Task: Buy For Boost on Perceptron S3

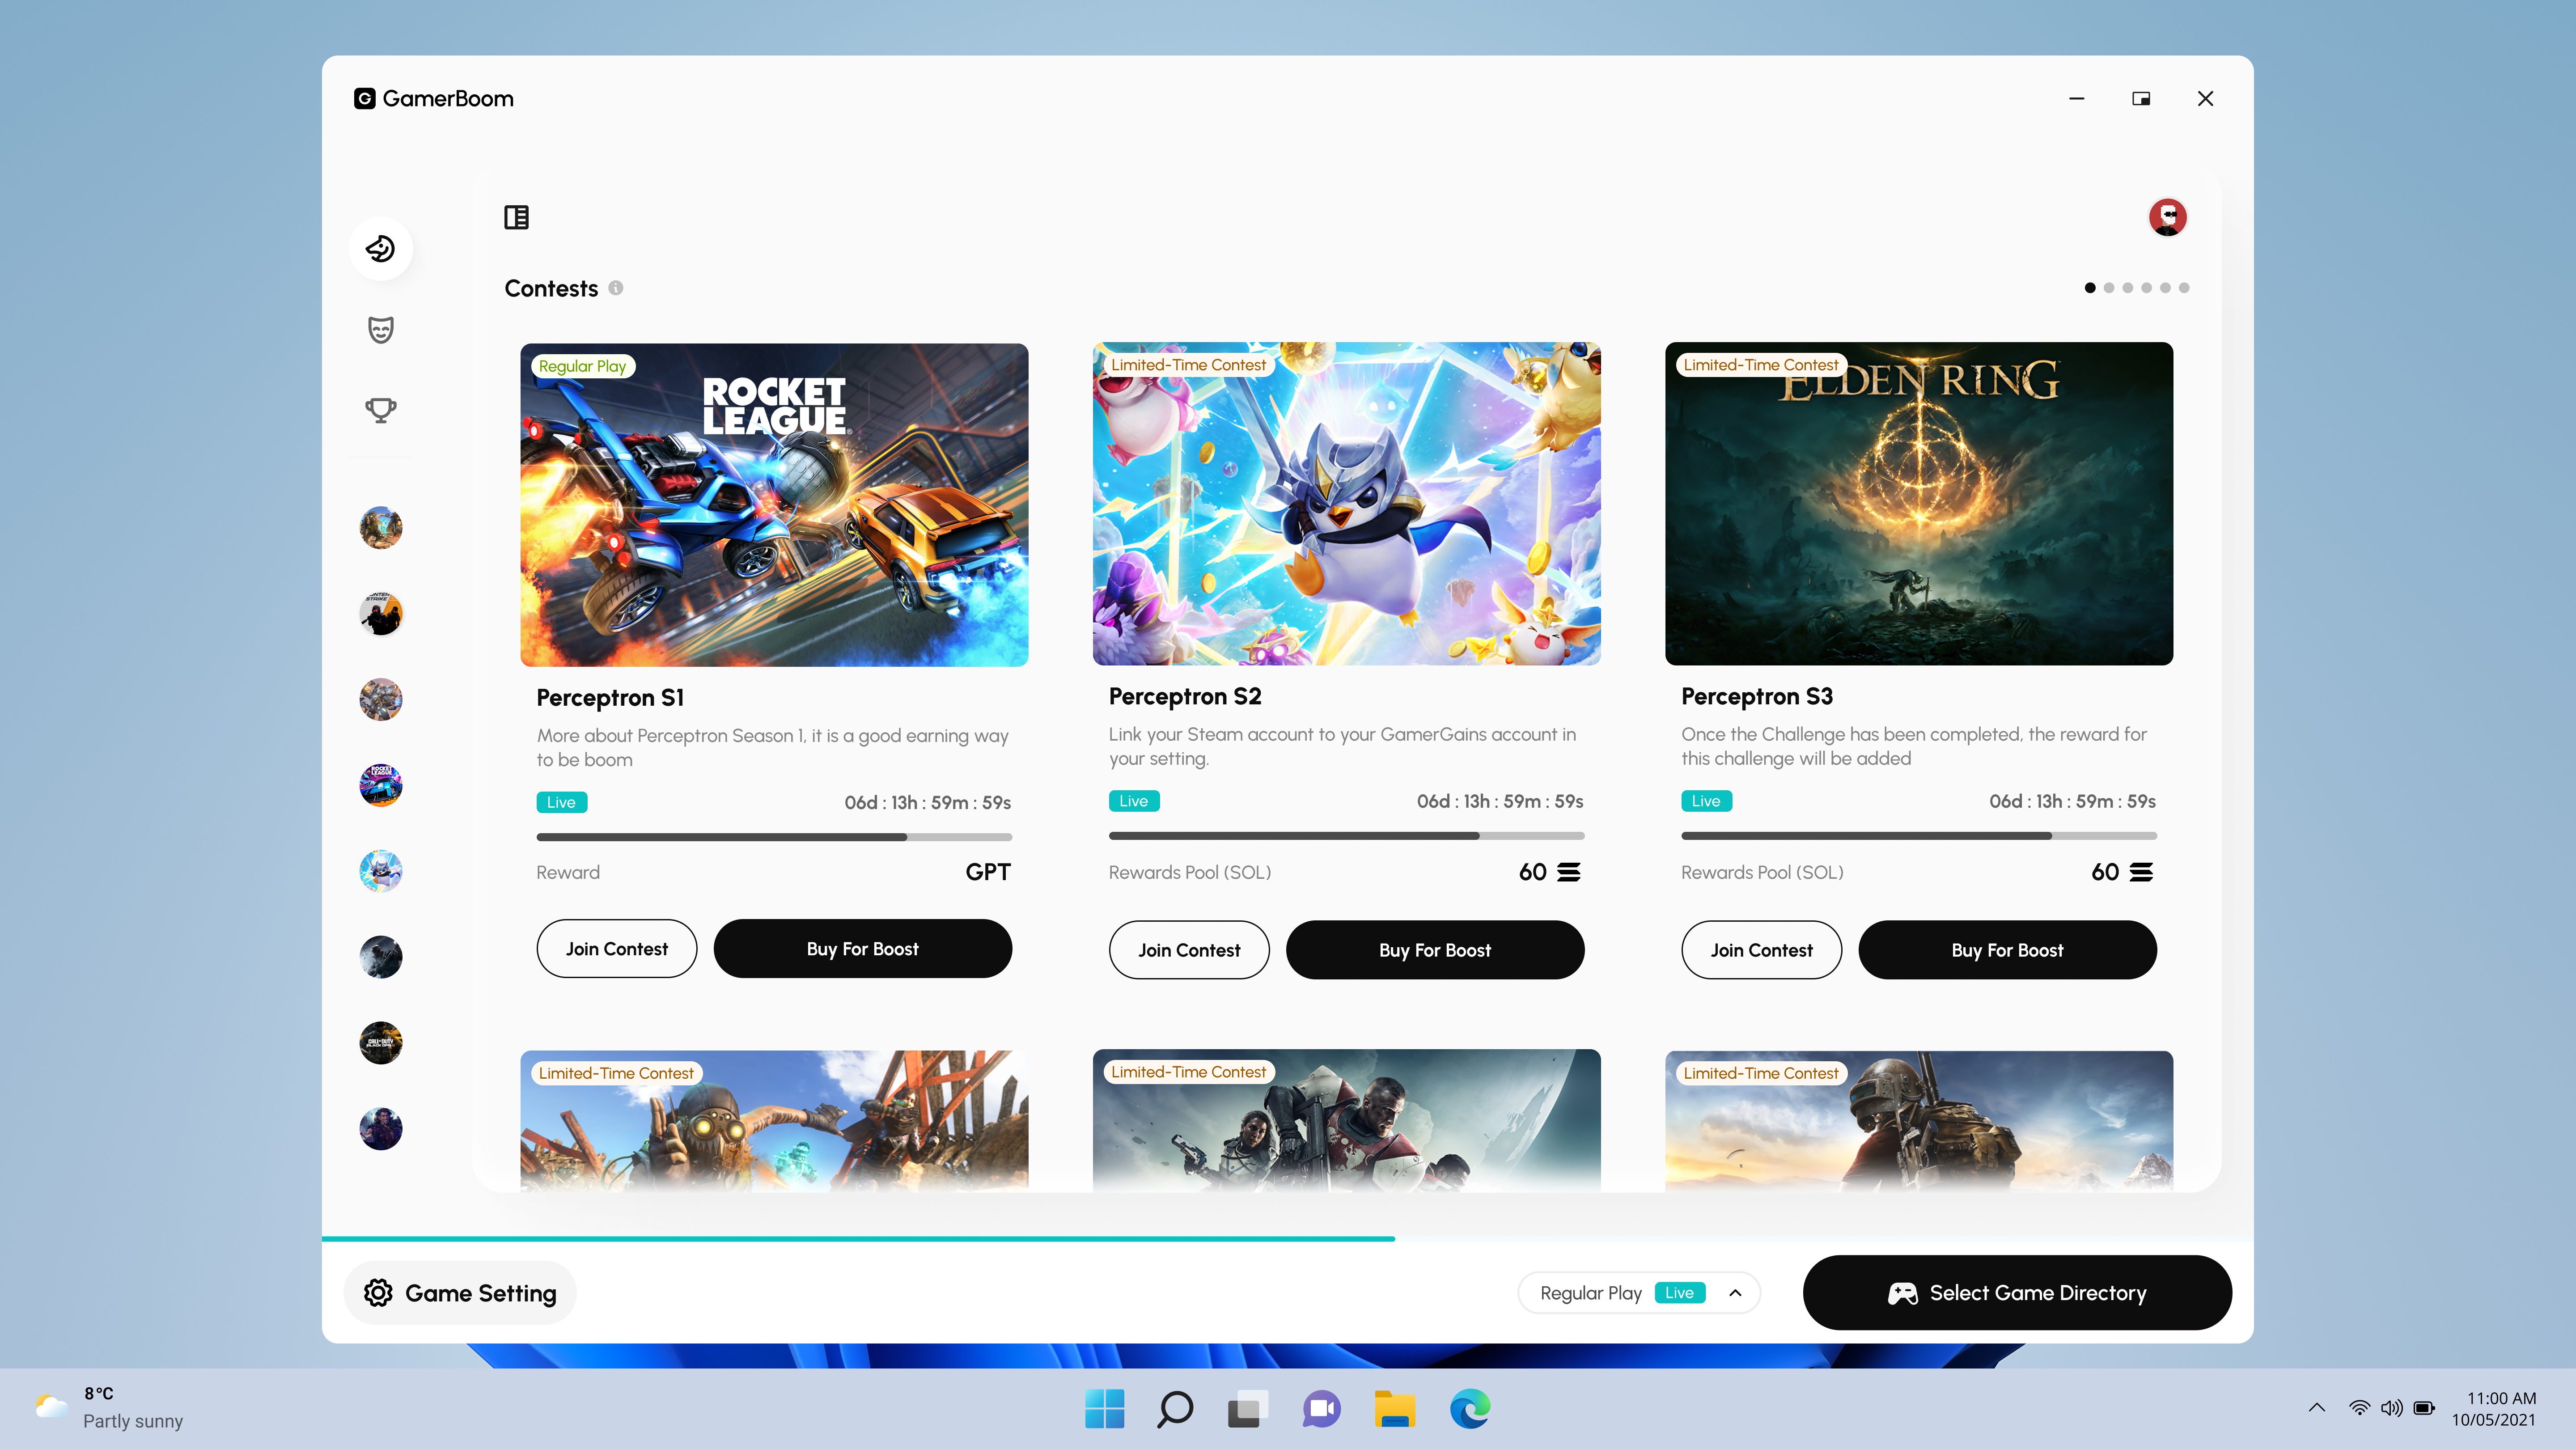Action: 2007,950
